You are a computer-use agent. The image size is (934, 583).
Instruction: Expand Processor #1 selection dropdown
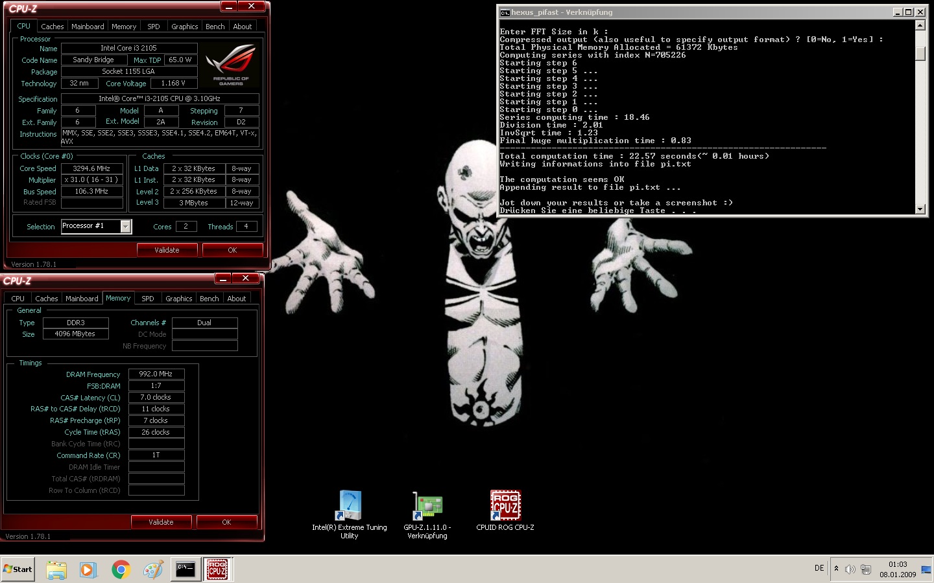coord(126,226)
